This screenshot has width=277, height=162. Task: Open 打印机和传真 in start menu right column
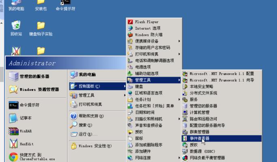[x=97, y=104]
